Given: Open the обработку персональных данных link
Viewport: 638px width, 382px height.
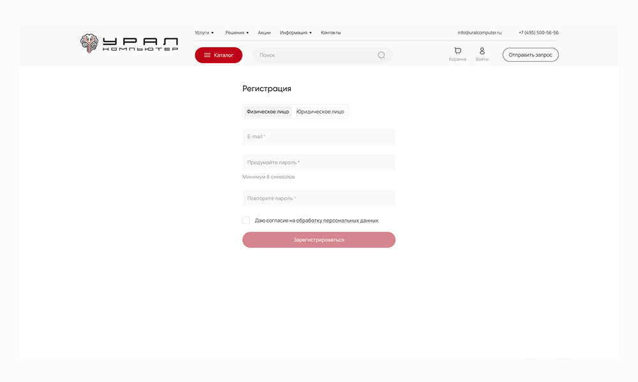Looking at the screenshot, I should (337, 220).
